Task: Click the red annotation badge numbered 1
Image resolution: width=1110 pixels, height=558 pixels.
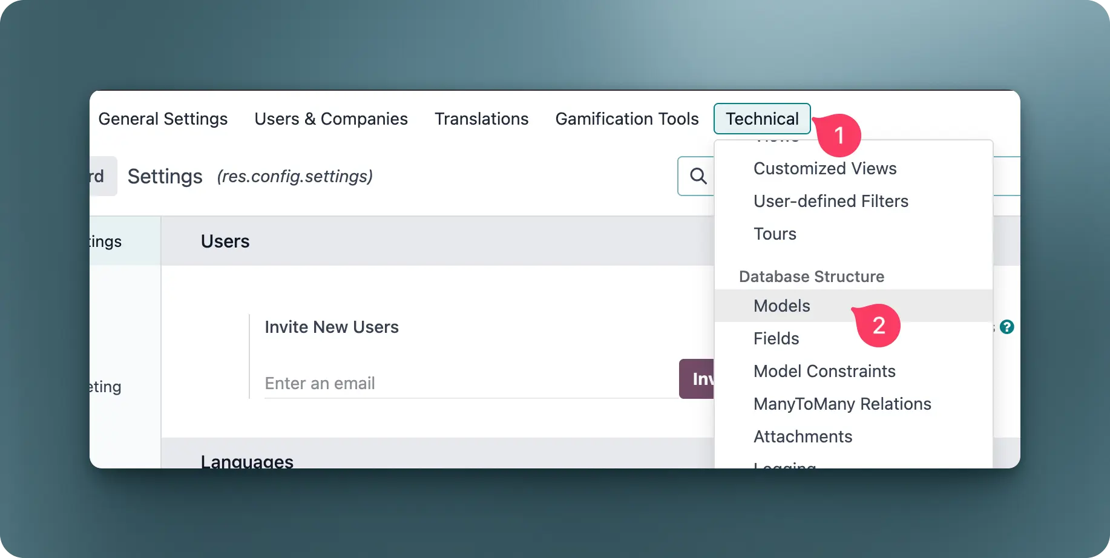Action: (x=839, y=136)
